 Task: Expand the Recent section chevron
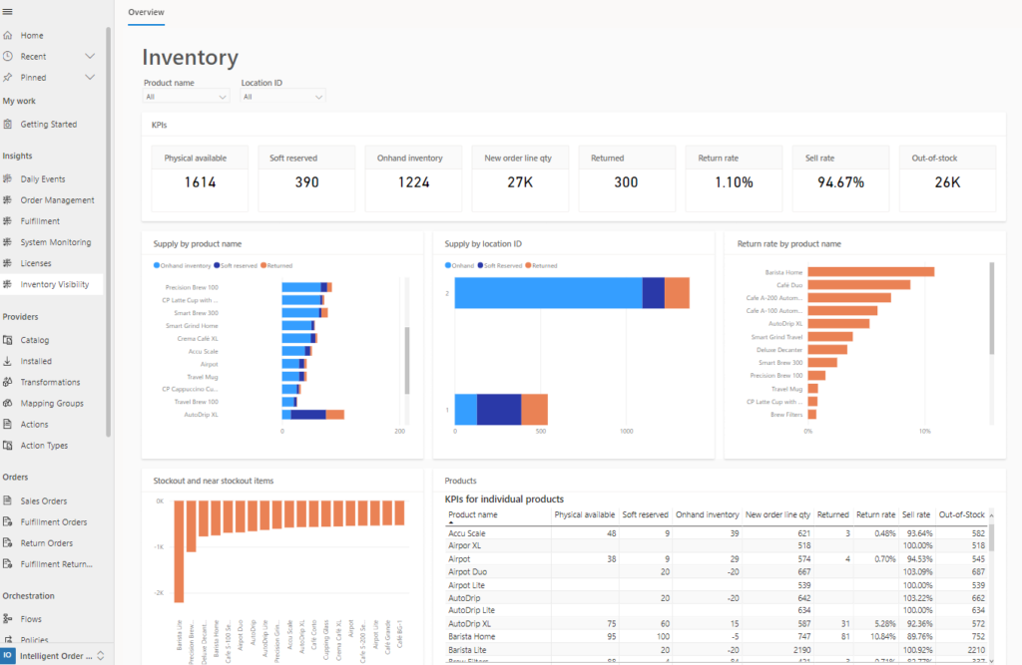90,57
